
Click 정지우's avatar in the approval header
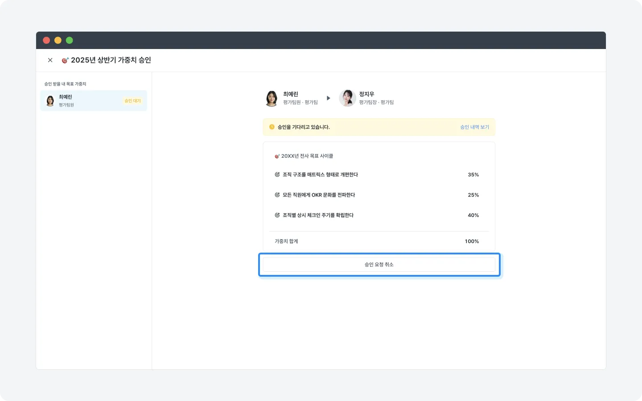[x=347, y=98]
